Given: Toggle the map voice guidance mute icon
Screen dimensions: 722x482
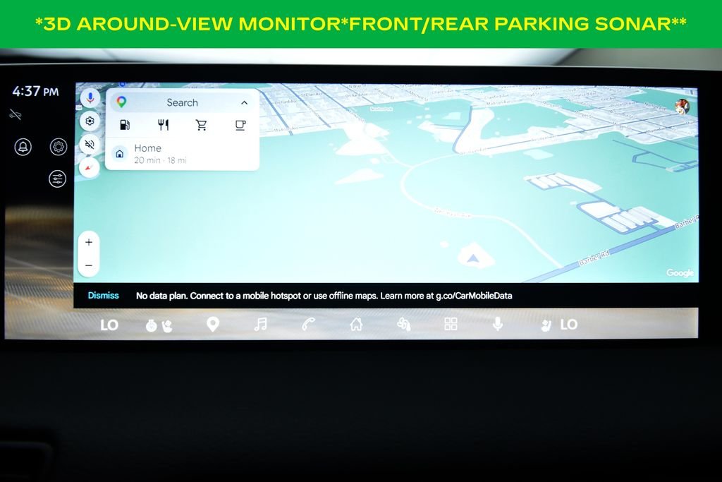Looking at the screenshot, I should pyautogui.click(x=90, y=145).
